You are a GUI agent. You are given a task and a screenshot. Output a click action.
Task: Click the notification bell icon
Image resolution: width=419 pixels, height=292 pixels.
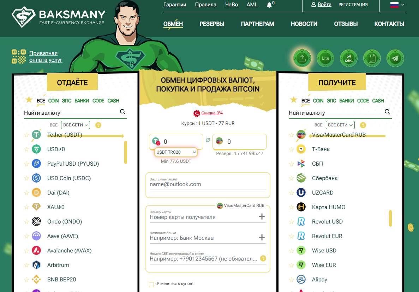coord(269,5)
